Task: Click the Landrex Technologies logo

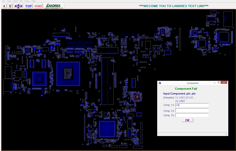Action: click(54, 6)
